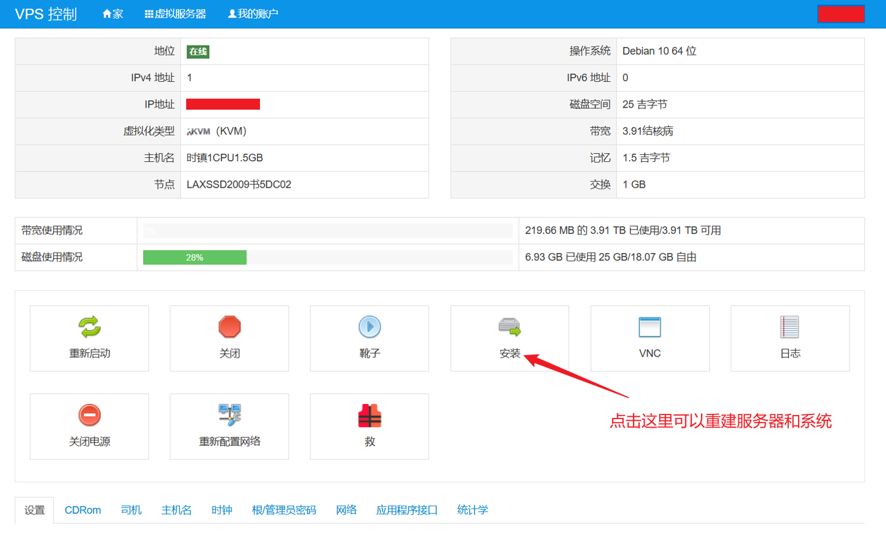Select the 主机名 hostname tab
Image resolution: width=886 pixels, height=534 pixels.
pos(176,510)
